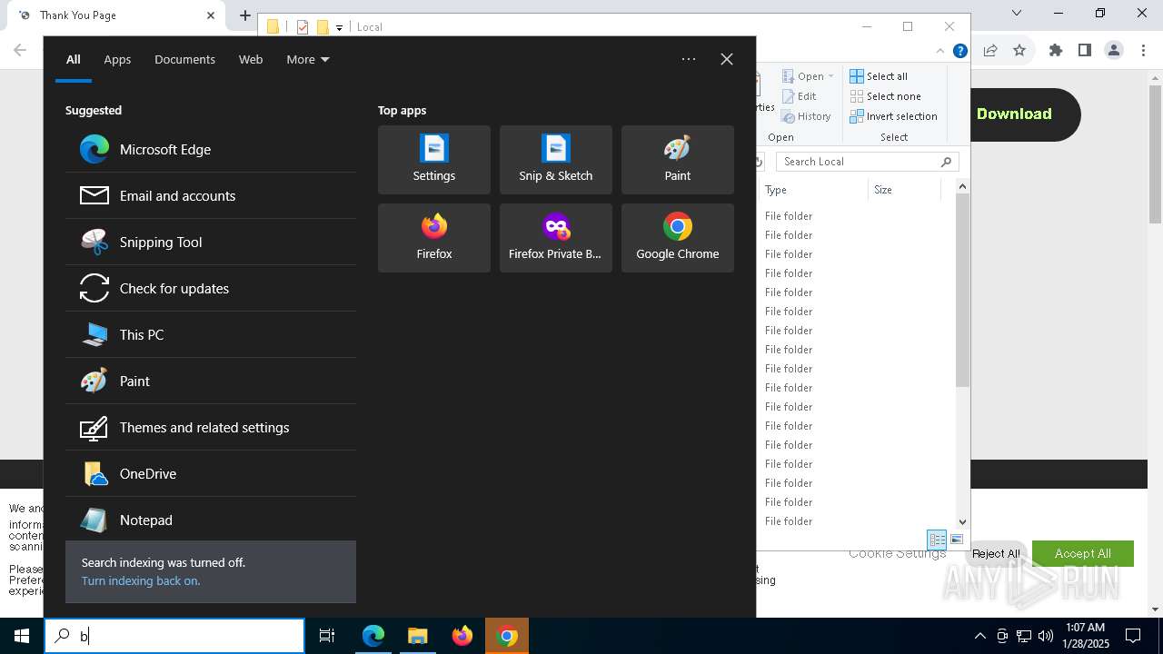Screen dimensions: 1163x654
Task: Toggle Chrome side panel icon
Action: (1085, 51)
